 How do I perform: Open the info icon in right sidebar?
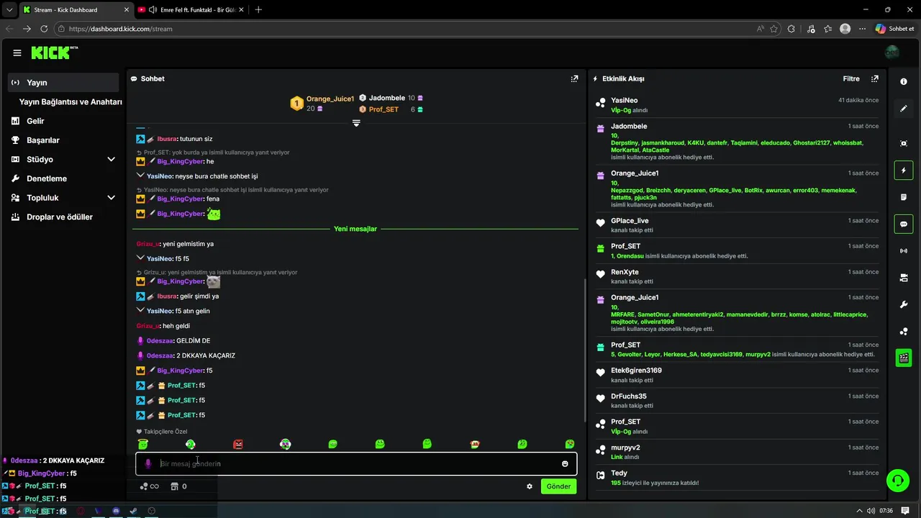(904, 82)
